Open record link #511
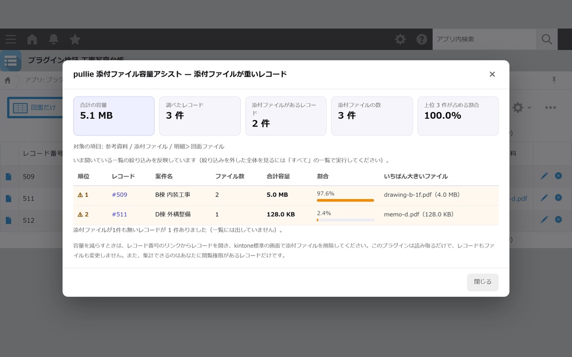572x357 pixels. click(x=120, y=215)
